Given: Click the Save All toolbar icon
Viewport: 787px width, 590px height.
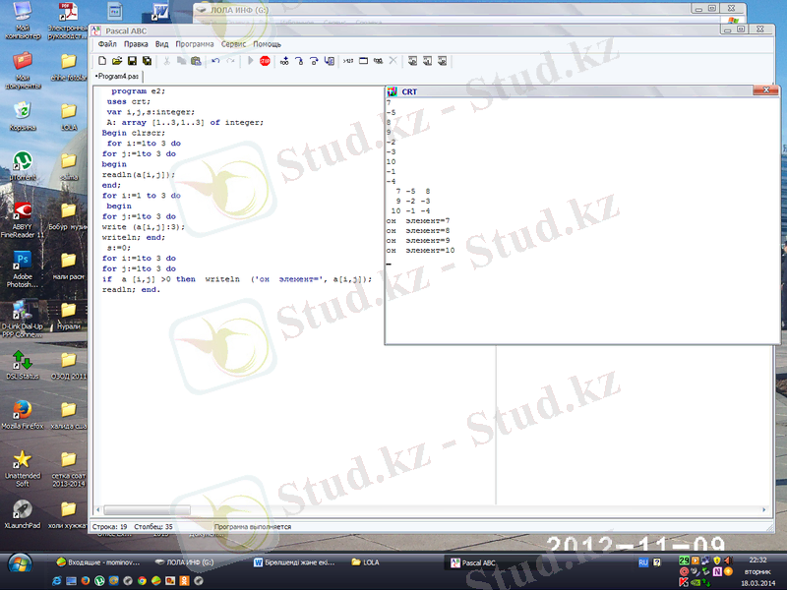Looking at the screenshot, I should [147, 61].
